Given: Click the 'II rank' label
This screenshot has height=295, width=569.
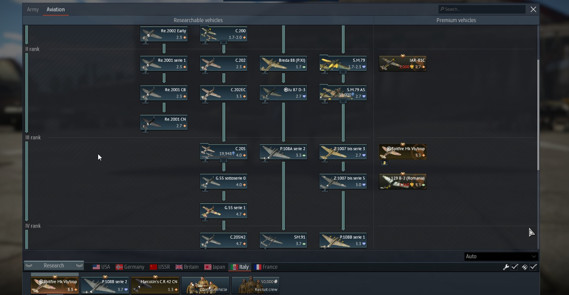Looking at the screenshot, I should coord(32,49).
